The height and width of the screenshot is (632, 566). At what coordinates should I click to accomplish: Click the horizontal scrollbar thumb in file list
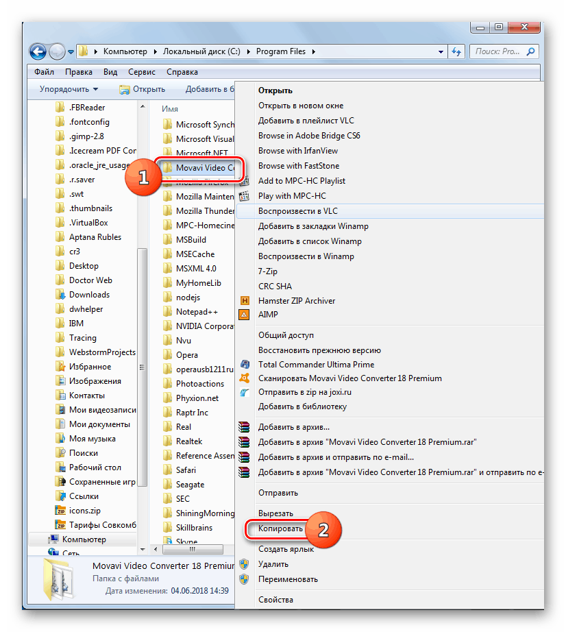(193, 549)
